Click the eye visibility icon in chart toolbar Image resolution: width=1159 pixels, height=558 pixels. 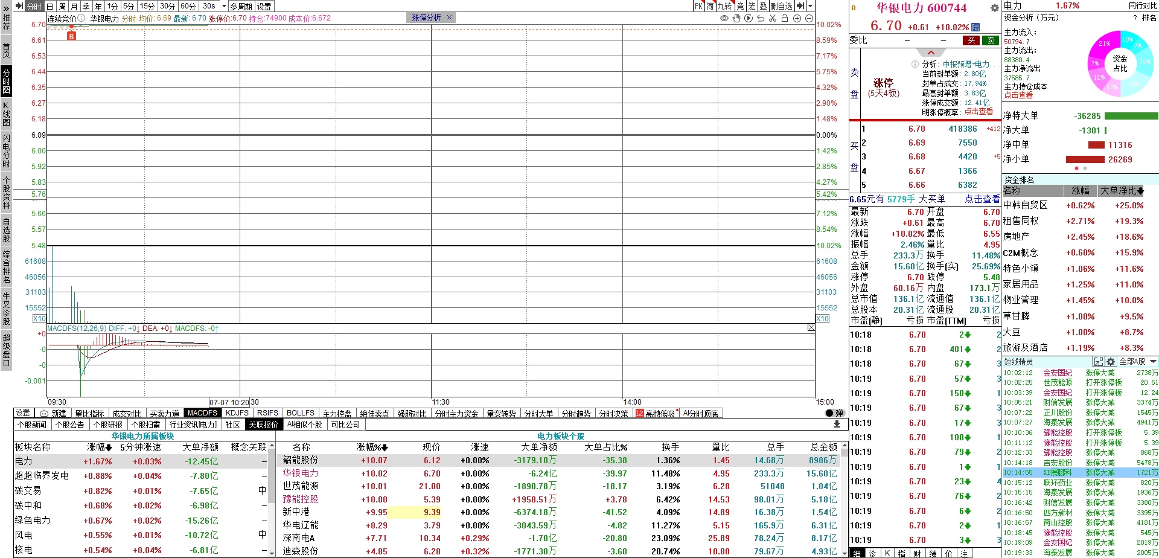coord(724,18)
